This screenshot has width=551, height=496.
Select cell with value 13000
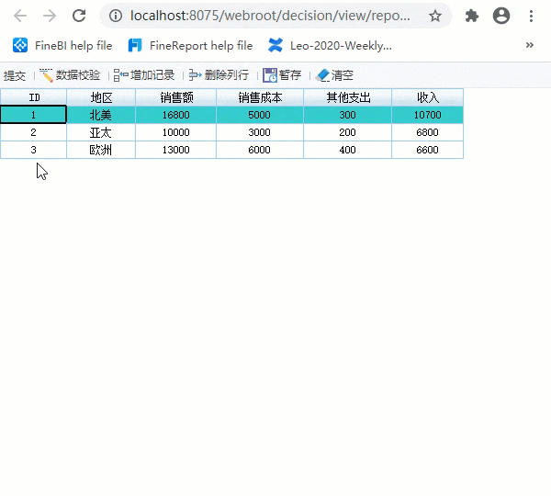[x=176, y=150]
